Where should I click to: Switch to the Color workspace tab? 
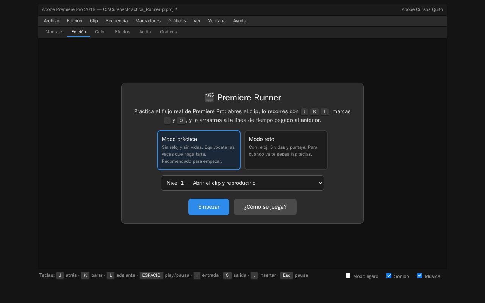click(100, 32)
